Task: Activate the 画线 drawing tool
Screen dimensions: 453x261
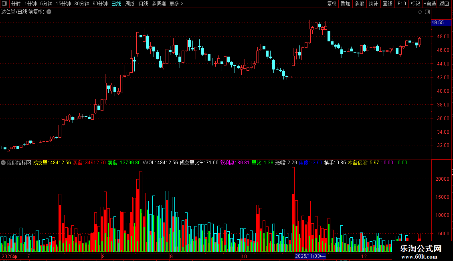Action: click(387, 4)
